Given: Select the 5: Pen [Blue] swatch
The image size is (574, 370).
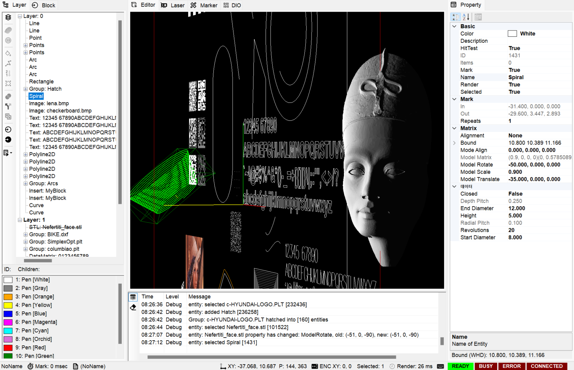Looking at the screenshot, I should pos(8,313).
